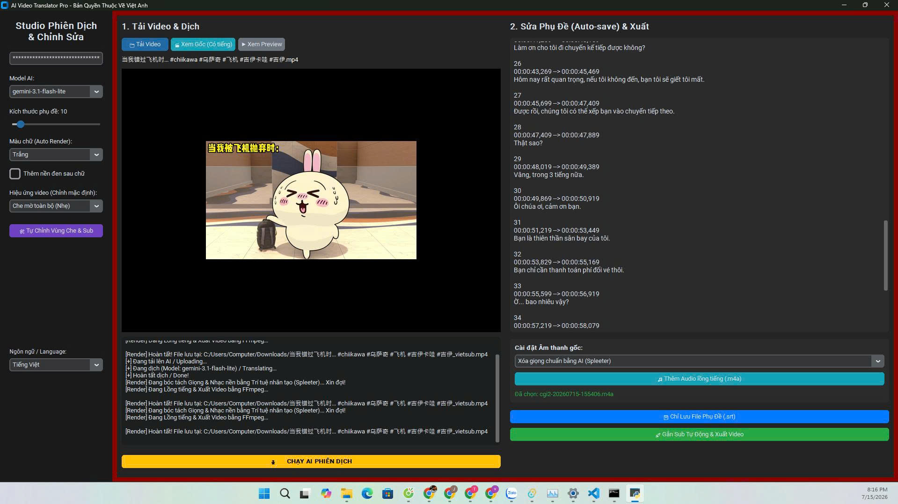Click subtitle 'Bạn chỉ cần thanh toán phí đổi vé thôi.'
This screenshot has width=898, height=504.
click(569, 270)
